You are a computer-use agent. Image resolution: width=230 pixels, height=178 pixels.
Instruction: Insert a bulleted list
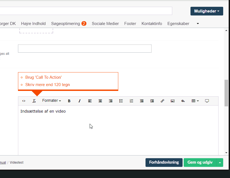coord(121,101)
